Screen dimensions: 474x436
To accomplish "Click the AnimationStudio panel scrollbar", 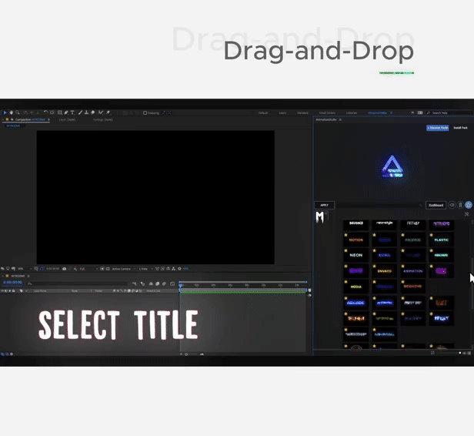I will (x=472, y=283).
